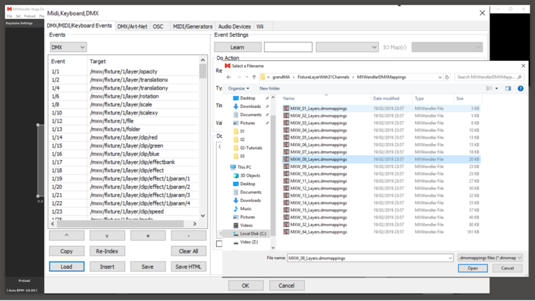Select MXW_32_Layers.dmxmappings file icon
This screenshot has width=535, height=301.
[x=287, y=225]
